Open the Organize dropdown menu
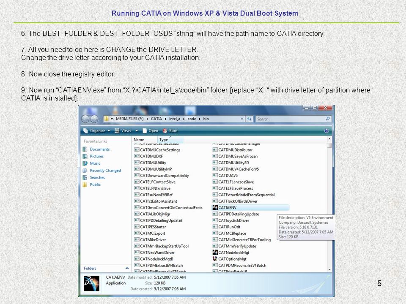406x304 pixels. 97,131
